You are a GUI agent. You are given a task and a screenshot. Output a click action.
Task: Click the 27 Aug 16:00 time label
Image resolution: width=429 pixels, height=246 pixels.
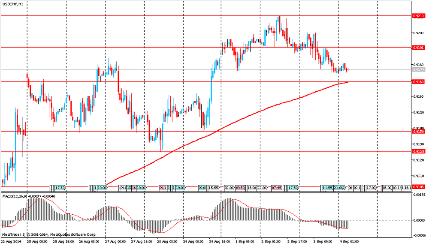coord(142,242)
